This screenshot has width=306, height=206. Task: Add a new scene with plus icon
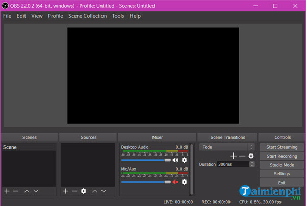pyautogui.click(x=7, y=191)
